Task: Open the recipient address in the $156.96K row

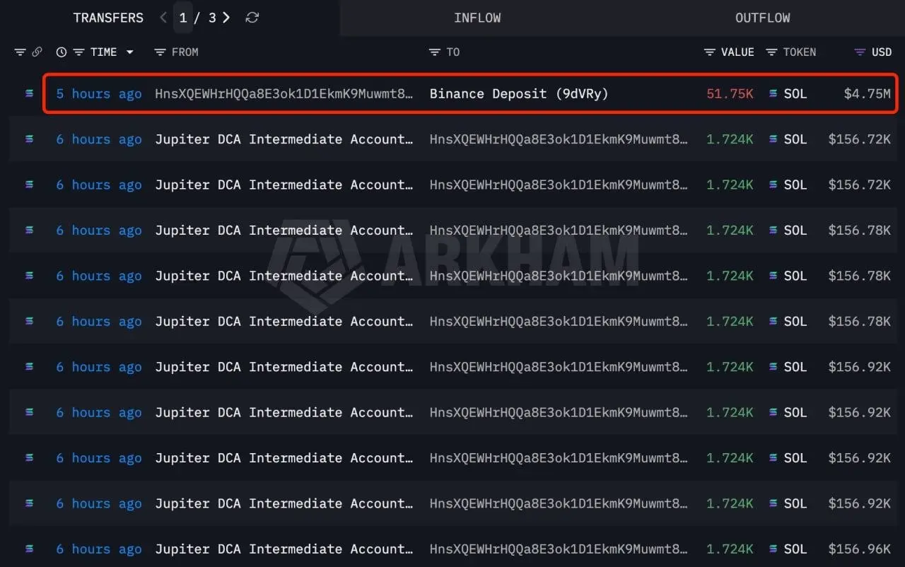Action: click(559, 549)
